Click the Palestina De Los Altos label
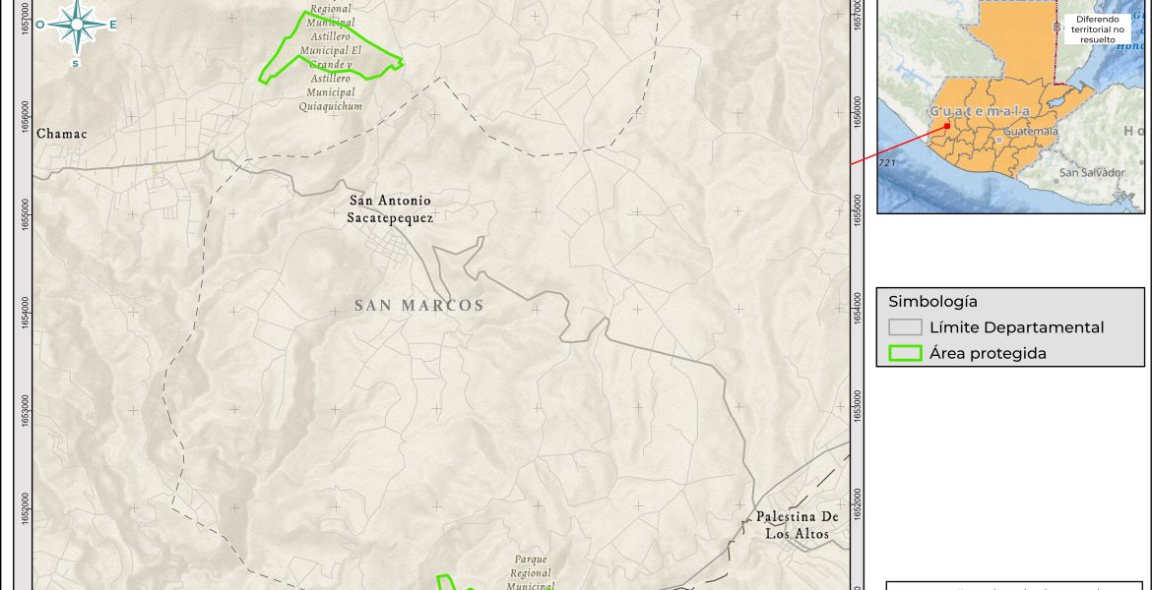This screenshot has width=1152, height=590. pos(798,525)
